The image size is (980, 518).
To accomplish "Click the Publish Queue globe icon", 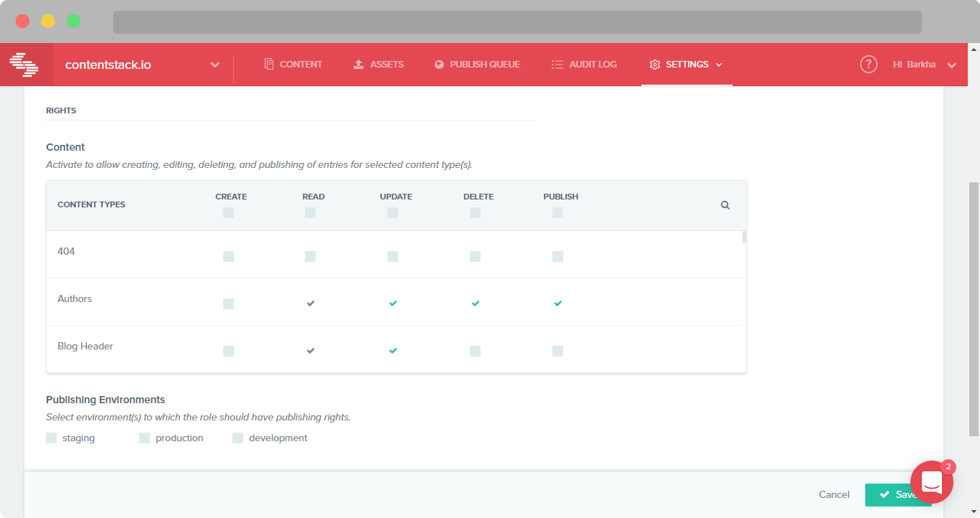I will pos(439,65).
